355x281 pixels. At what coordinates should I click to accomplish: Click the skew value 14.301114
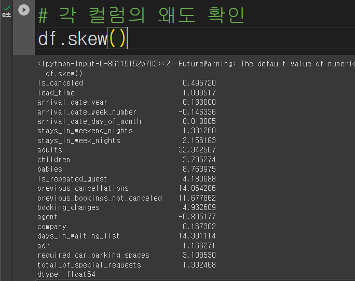point(197,236)
